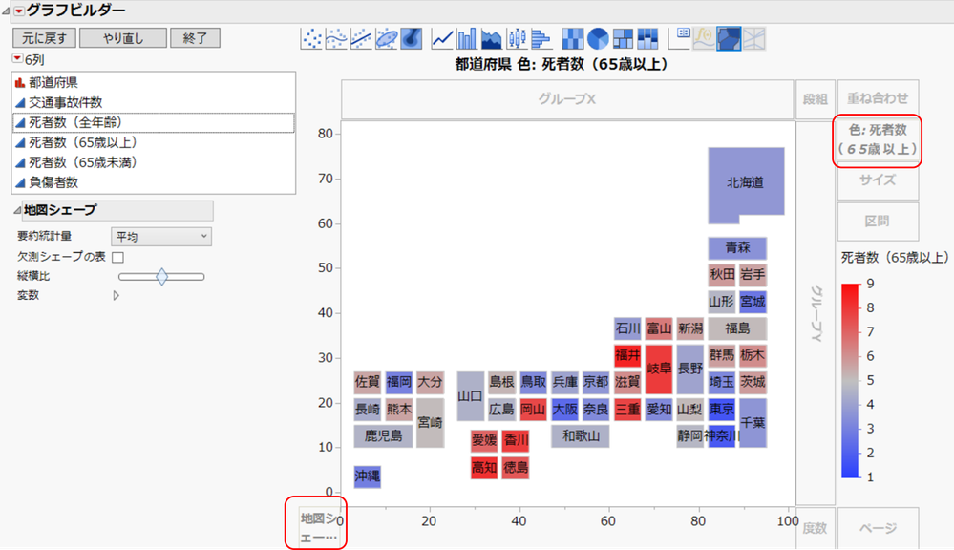Select the 山口 map shape

coord(470,396)
